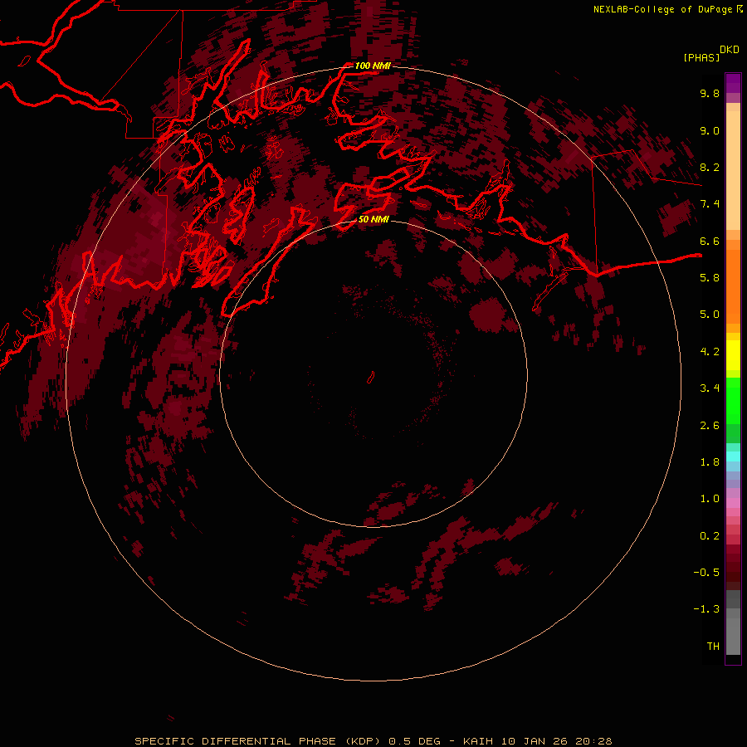Click the [PHAS] units label
Screen dimensions: 747x747
[x=701, y=58]
